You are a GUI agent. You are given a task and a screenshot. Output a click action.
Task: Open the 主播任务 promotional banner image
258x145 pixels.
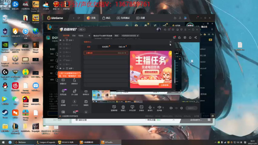click(151, 69)
